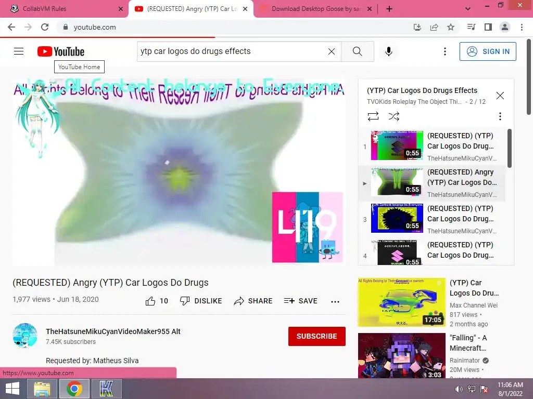Open the taskbar clock showing 11:06 AM
Viewport: 533px width, 399px height.
[510, 389]
